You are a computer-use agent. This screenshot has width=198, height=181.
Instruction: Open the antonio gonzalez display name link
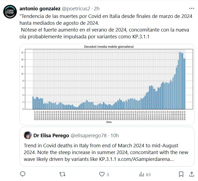40,9
